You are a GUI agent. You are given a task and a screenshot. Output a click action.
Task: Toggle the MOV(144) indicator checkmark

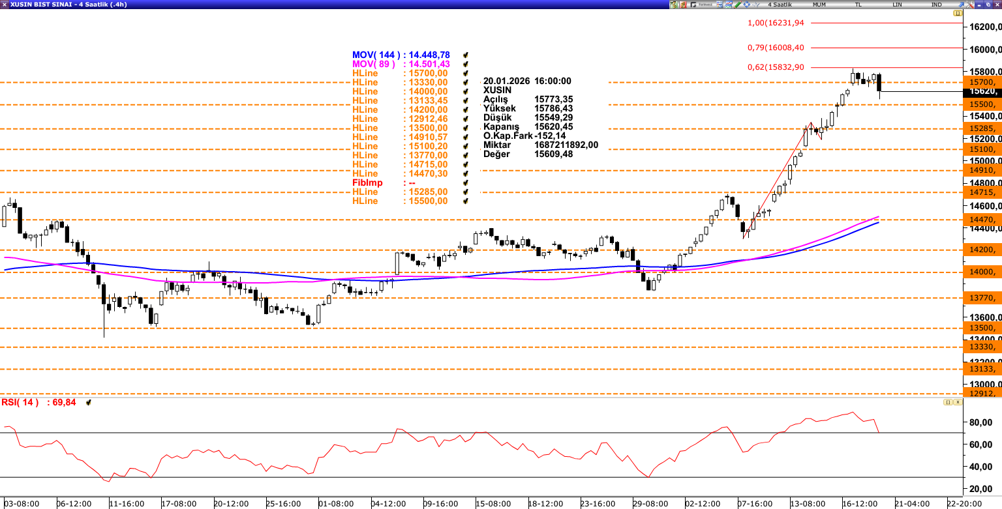pos(466,55)
